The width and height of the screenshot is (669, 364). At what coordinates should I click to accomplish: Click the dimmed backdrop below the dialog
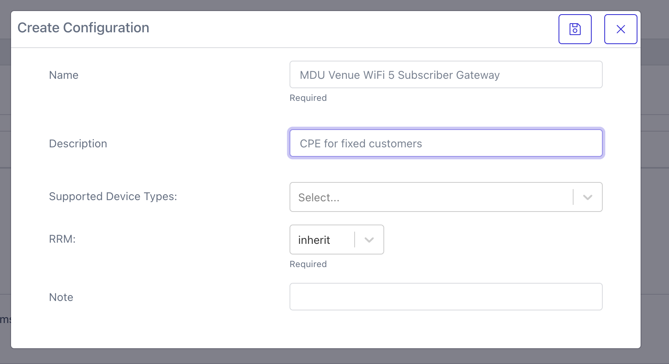point(334,357)
